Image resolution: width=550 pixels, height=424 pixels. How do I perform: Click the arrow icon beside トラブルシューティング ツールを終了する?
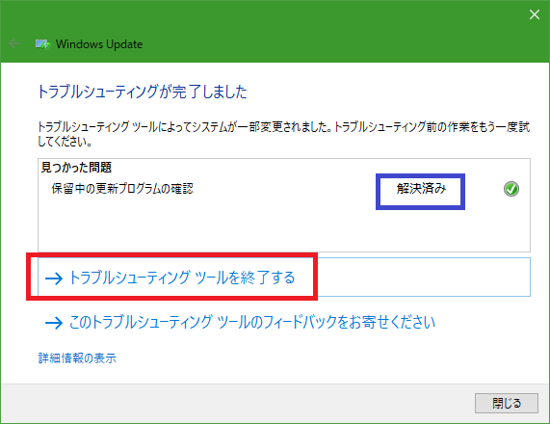pyautogui.click(x=54, y=278)
